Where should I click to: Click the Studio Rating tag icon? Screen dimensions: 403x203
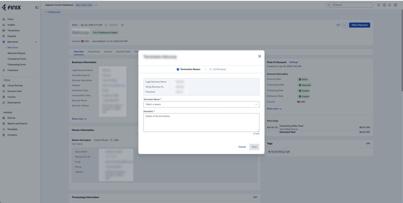270,152
